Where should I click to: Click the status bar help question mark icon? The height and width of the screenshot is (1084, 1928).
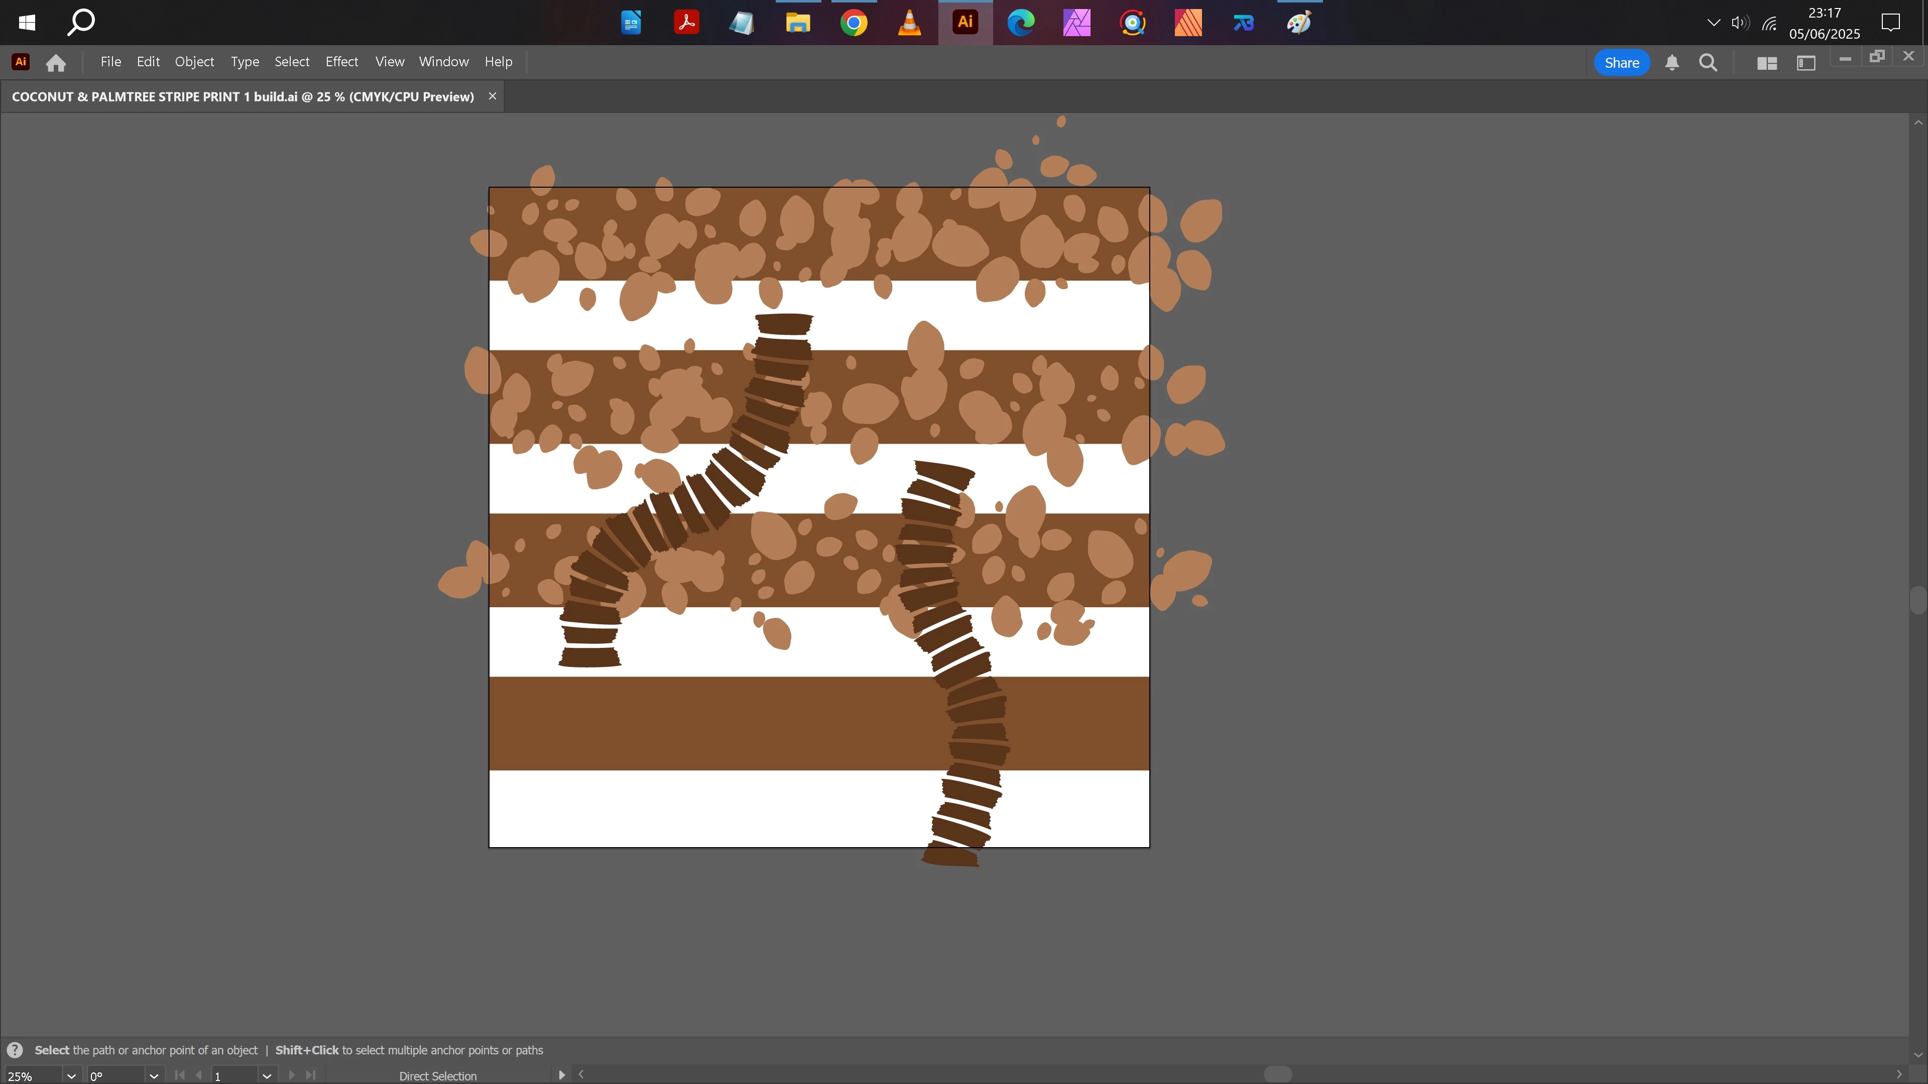pos(15,1049)
